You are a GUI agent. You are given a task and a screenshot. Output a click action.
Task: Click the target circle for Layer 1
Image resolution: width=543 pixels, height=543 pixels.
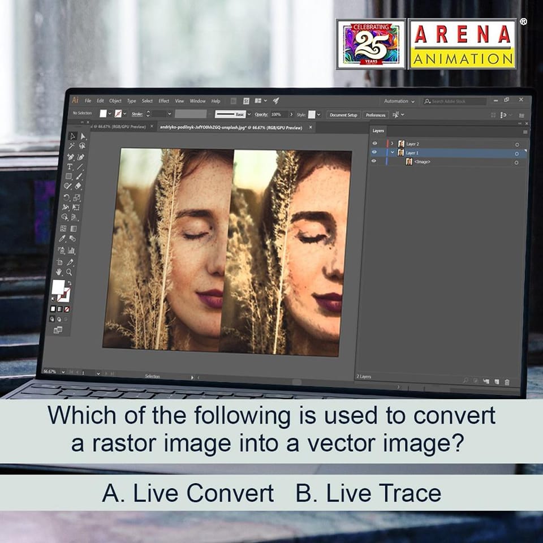(516, 154)
